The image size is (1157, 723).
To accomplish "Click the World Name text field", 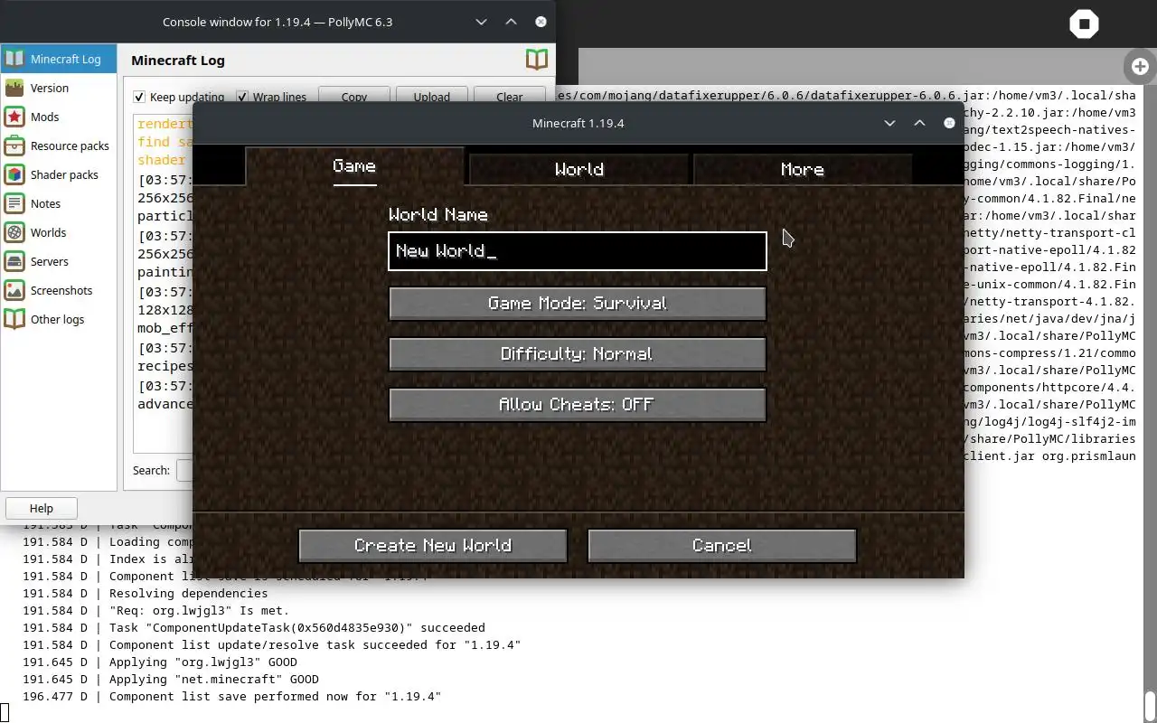I will 578,251.
